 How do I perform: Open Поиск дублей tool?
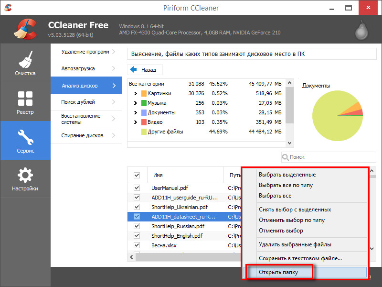click(x=86, y=102)
